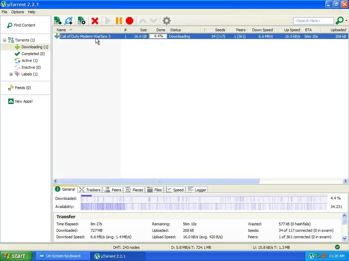Select Call of Duty Modern Warfare 3 torrent
This screenshot has width=349, height=261.
click(85, 36)
